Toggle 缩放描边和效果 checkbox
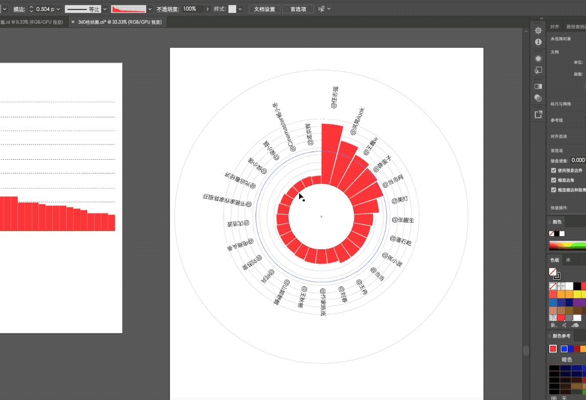This screenshot has height=400, width=586. [554, 190]
